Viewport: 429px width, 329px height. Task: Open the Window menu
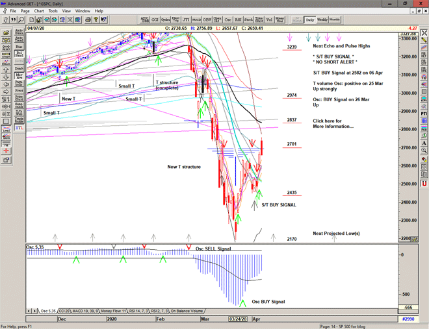point(83,11)
